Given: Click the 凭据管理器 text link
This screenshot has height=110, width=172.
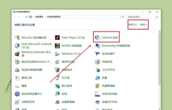Looking at the screenshot, I should click(x=108, y=86).
